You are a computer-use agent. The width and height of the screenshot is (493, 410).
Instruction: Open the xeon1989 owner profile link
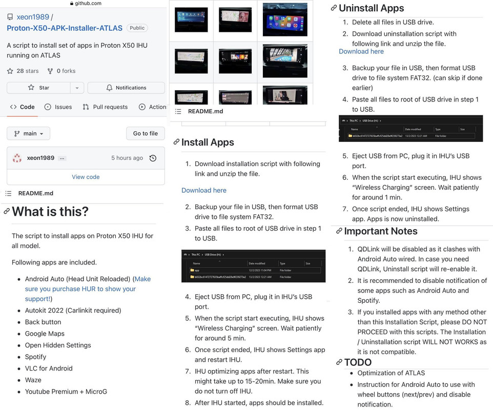(x=33, y=17)
